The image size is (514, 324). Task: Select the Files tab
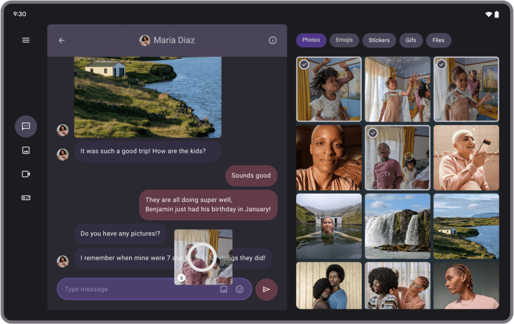438,40
